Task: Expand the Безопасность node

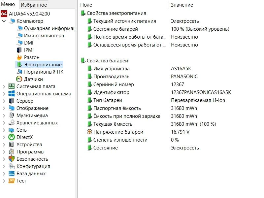Action: click(4, 159)
